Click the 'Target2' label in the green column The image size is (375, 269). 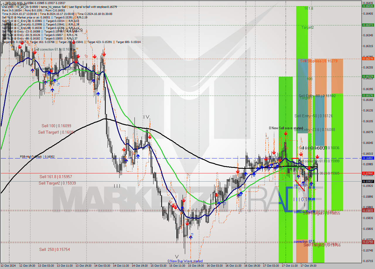[308, 27]
